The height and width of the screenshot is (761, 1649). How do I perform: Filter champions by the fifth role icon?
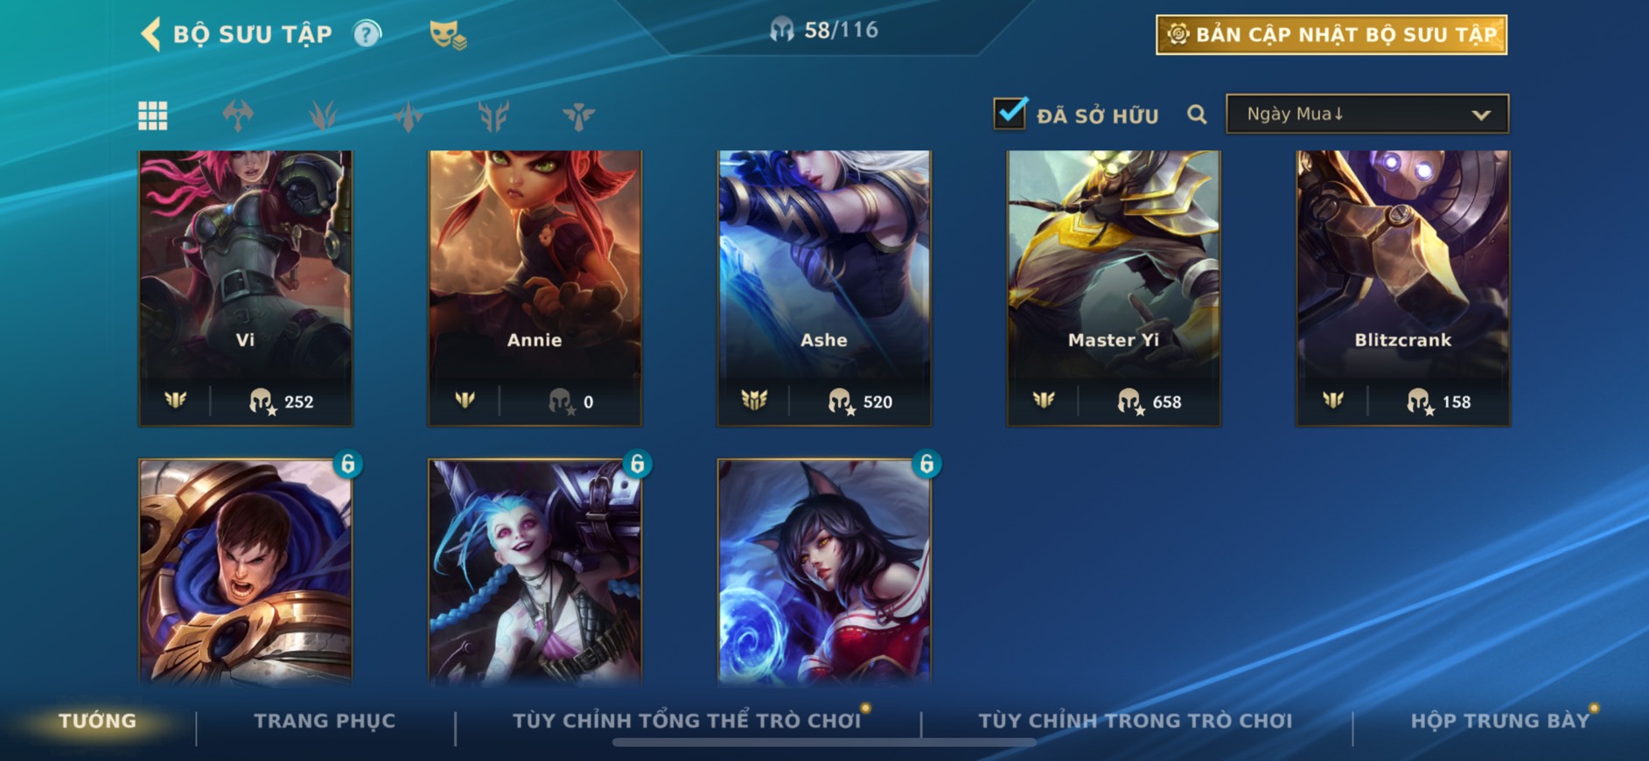(x=578, y=115)
